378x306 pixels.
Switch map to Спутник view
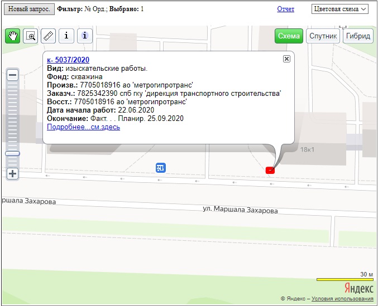pyautogui.click(x=323, y=36)
